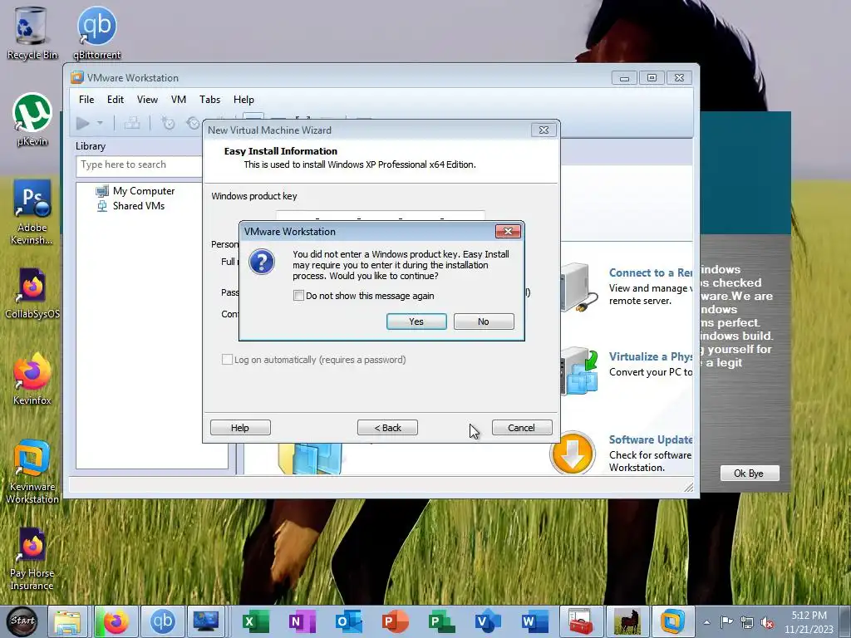Open the Tabs menu

209,100
